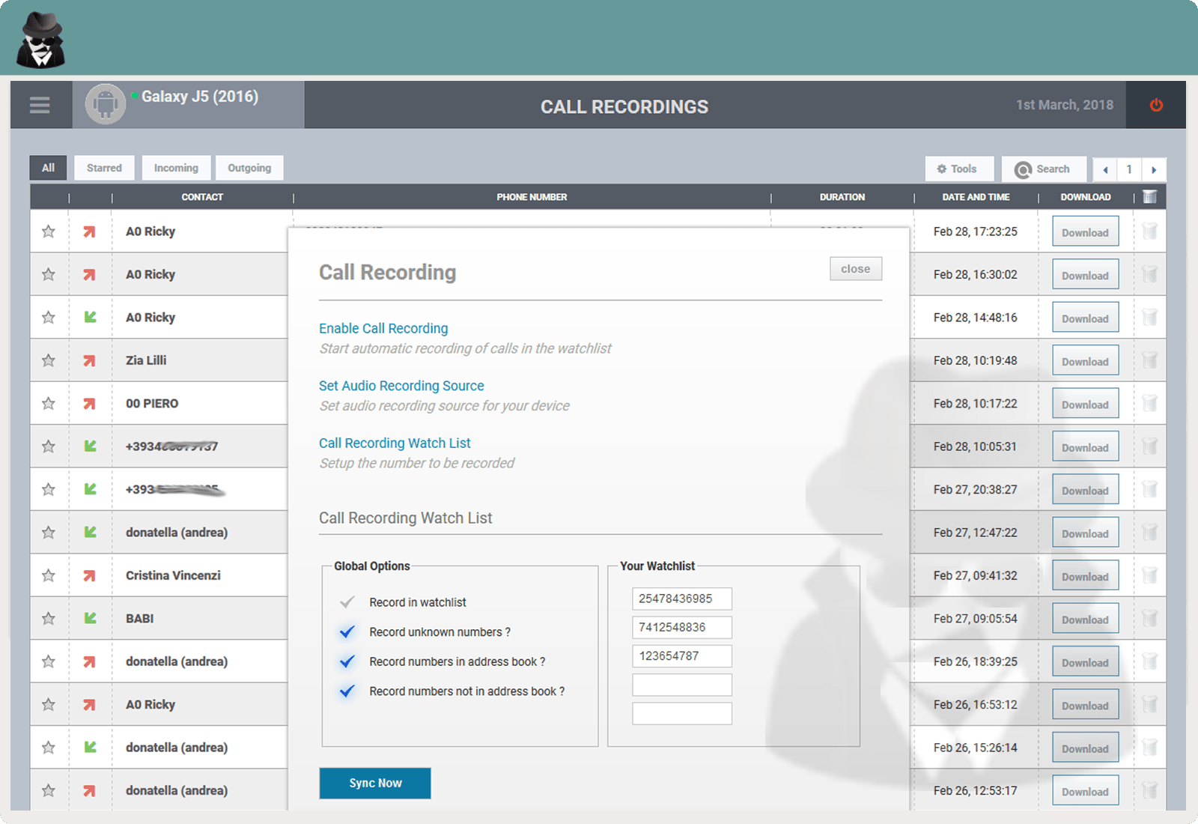1198x824 pixels.
Task: Click the delete-all trash icon in the header row
Action: point(1150,196)
